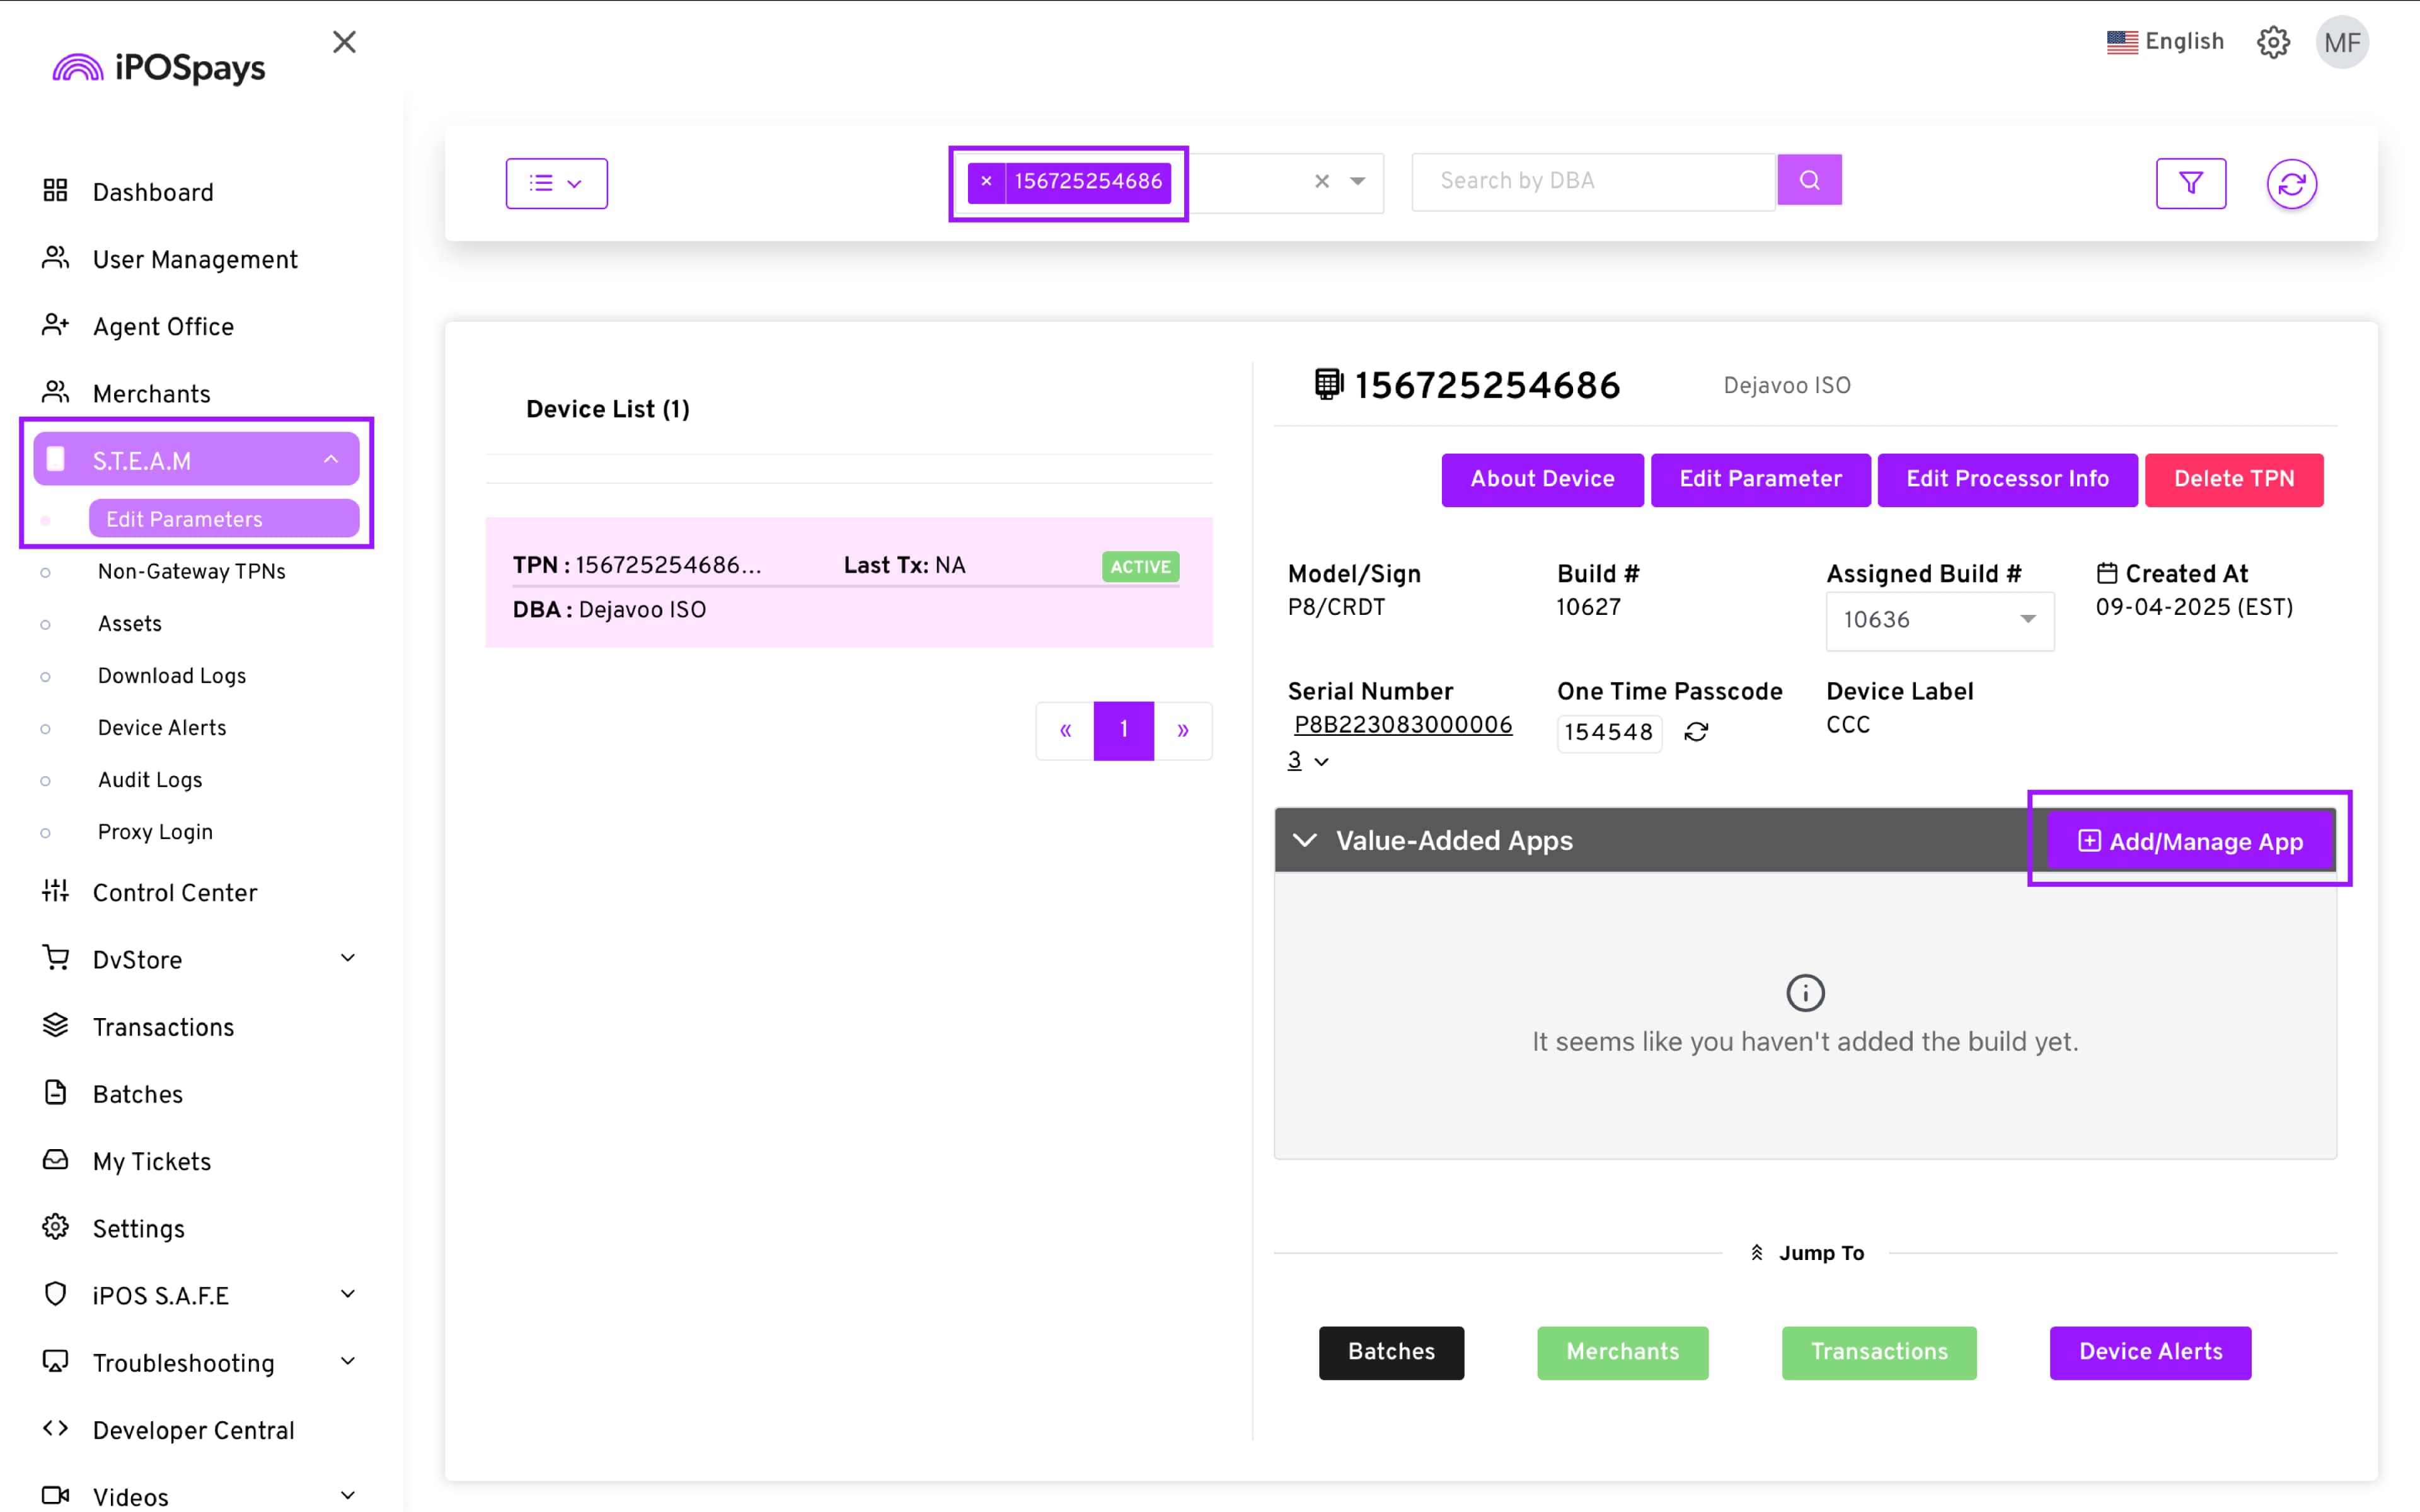Image resolution: width=2420 pixels, height=1512 pixels.
Task: Open serial number P8B223083000006 link
Action: click(x=1402, y=725)
